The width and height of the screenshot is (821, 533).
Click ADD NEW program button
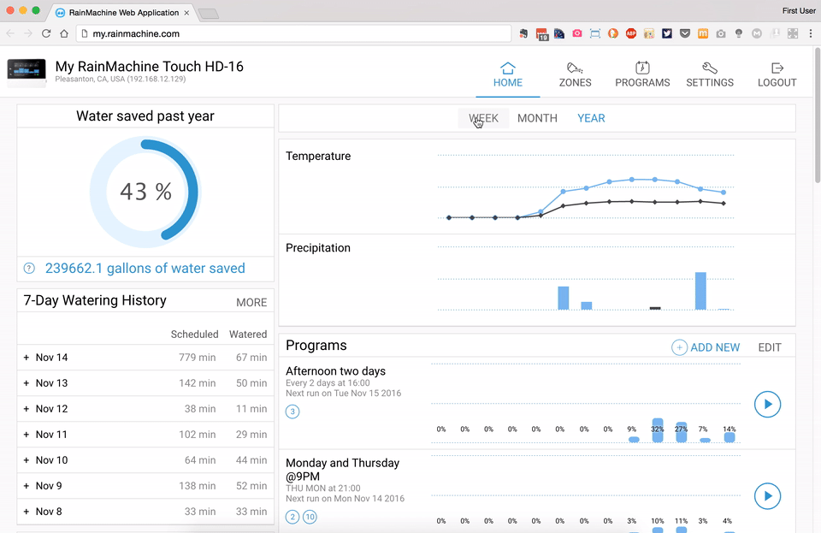click(x=706, y=347)
